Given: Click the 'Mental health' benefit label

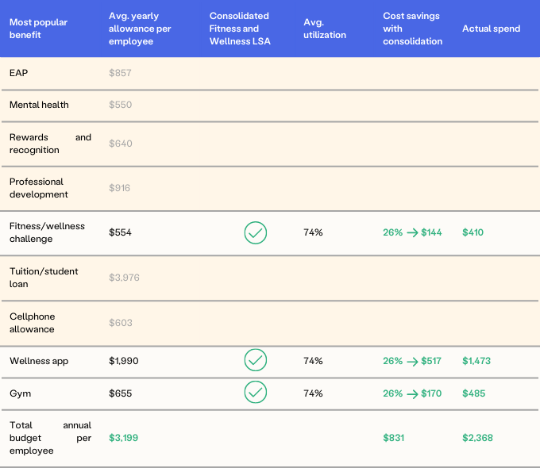Looking at the screenshot, I should click(39, 105).
